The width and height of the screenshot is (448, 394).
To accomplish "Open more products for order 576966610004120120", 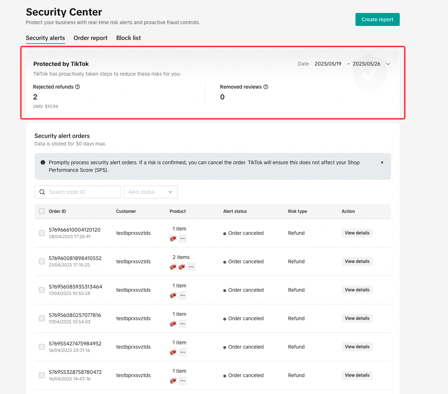I will (x=182, y=238).
